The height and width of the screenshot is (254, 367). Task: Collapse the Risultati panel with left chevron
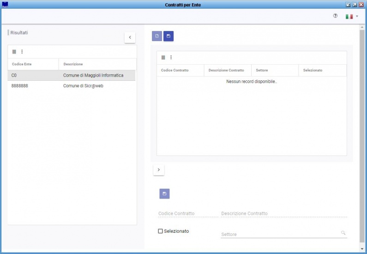coord(130,37)
